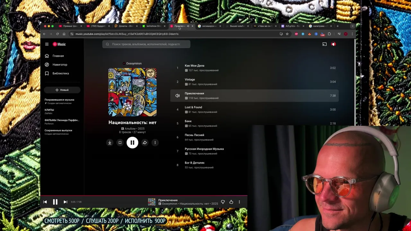Open the hamburger guide menu
The width and height of the screenshot is (411, 231).
(x=47, y=44)
